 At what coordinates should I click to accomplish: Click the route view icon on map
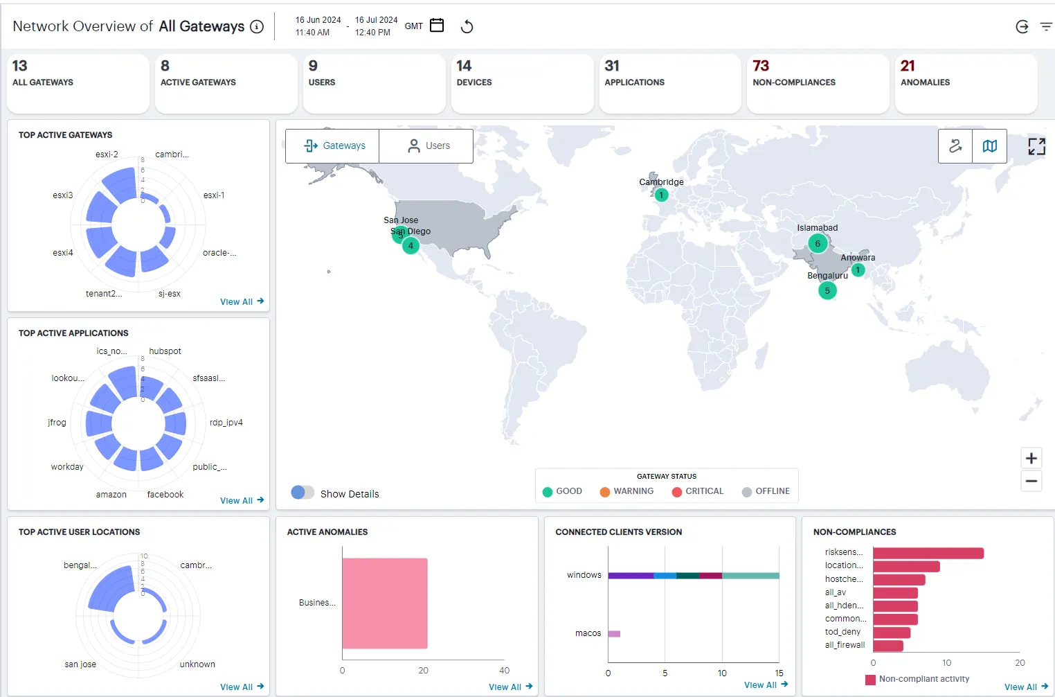(955, 146)
